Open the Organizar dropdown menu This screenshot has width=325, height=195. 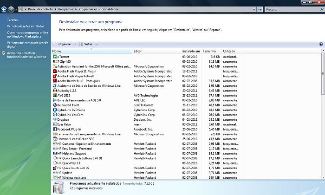pyautogui.click(x=64, y=44)
